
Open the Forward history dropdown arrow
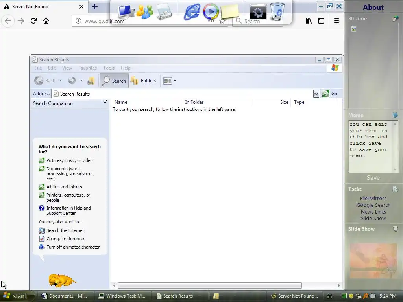(x=81, y=81)
